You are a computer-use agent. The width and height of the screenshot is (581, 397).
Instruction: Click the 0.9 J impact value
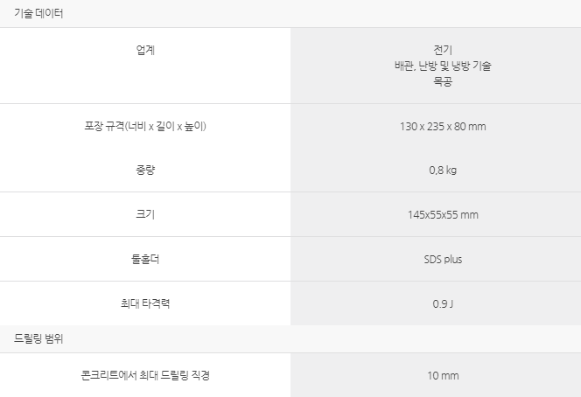click(x=443, y=304)
